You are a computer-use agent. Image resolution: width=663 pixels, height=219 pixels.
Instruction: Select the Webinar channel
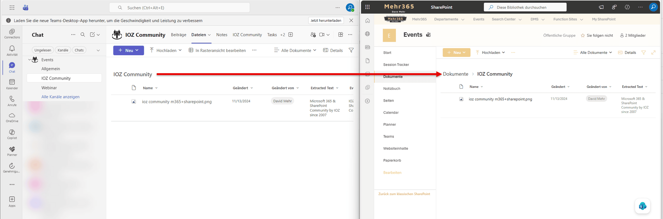pos(49,88)
